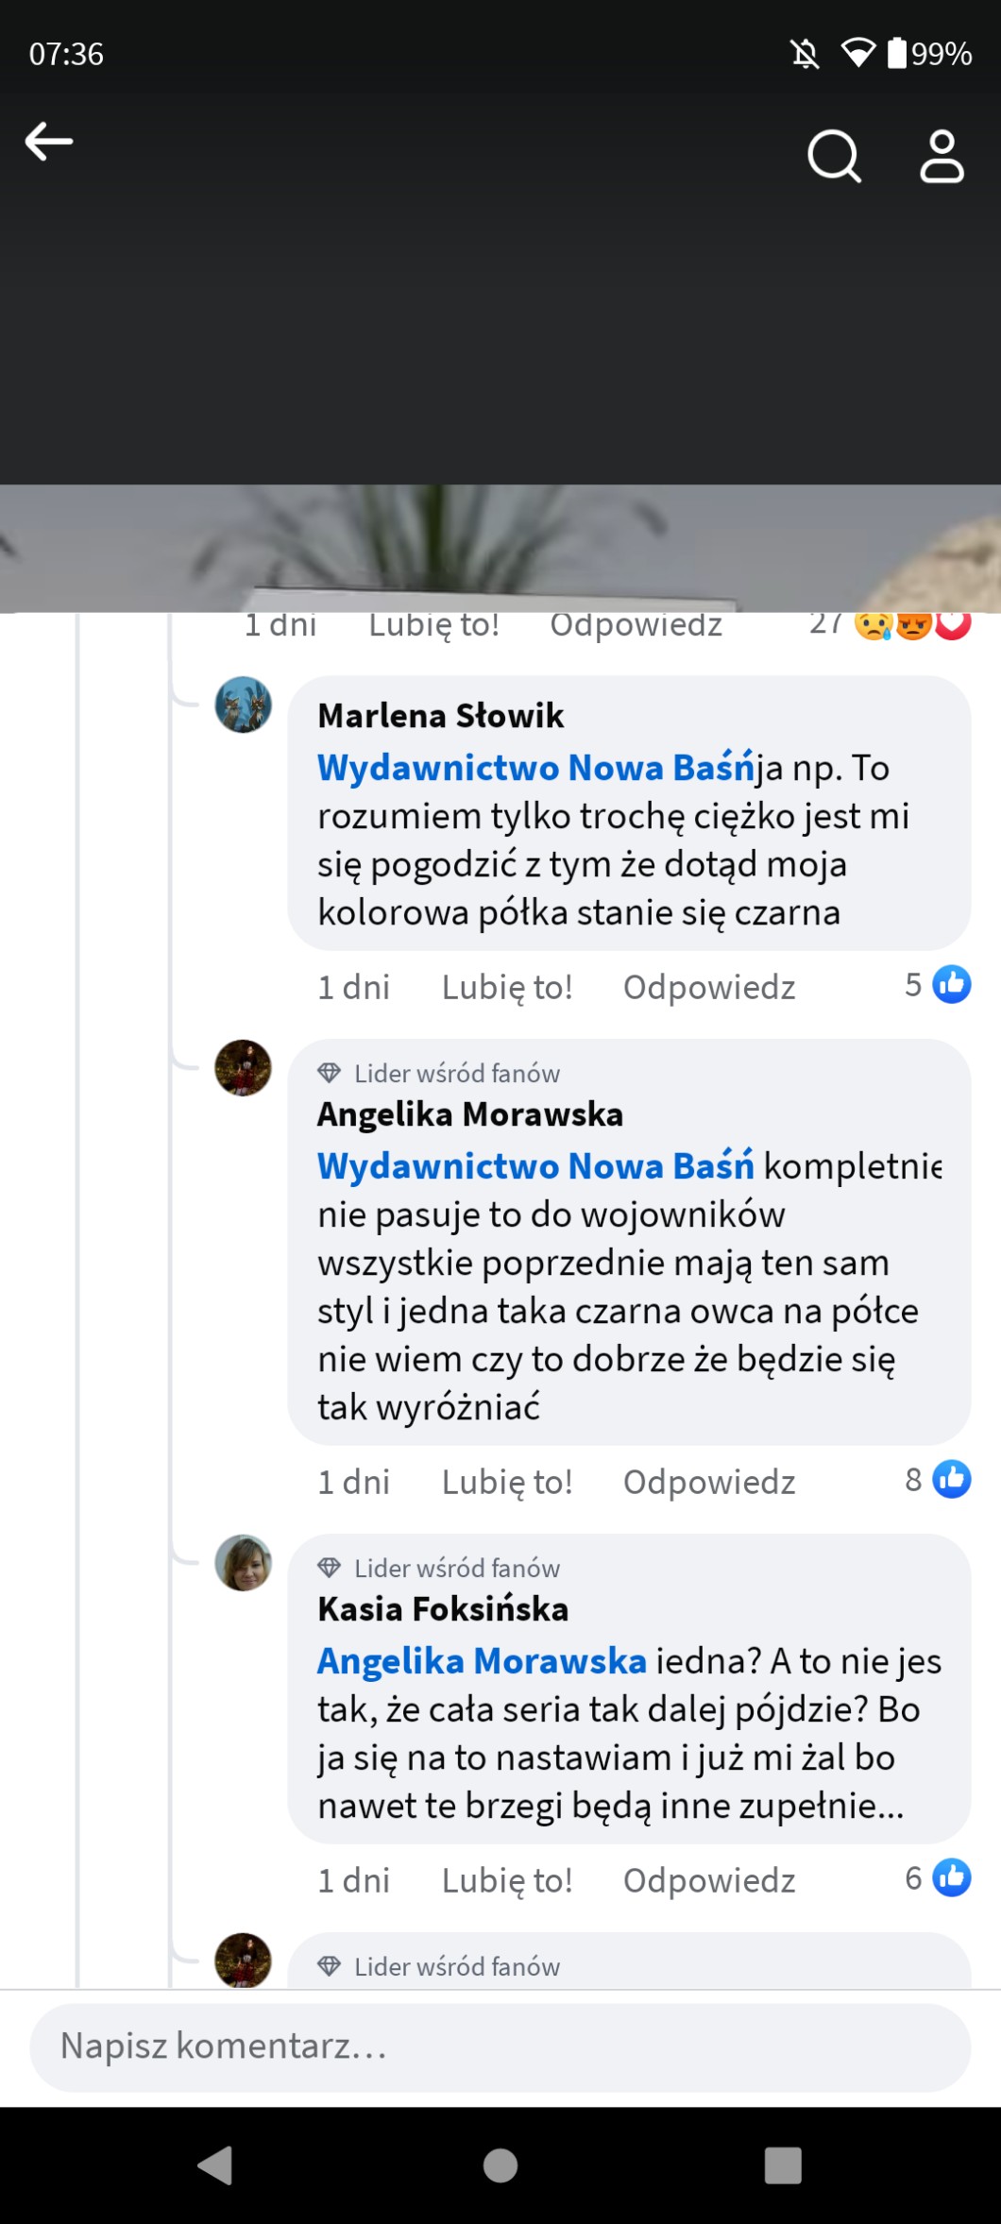Image resolution: width=1001 pixels, height=2224 pixels.
Task: Tap Odpowiedz under Marlena Słowik's comment
Action: tap(708, 987)
